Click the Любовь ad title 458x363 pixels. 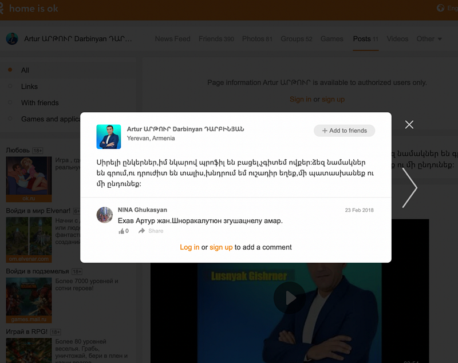(x=18, y=151)
